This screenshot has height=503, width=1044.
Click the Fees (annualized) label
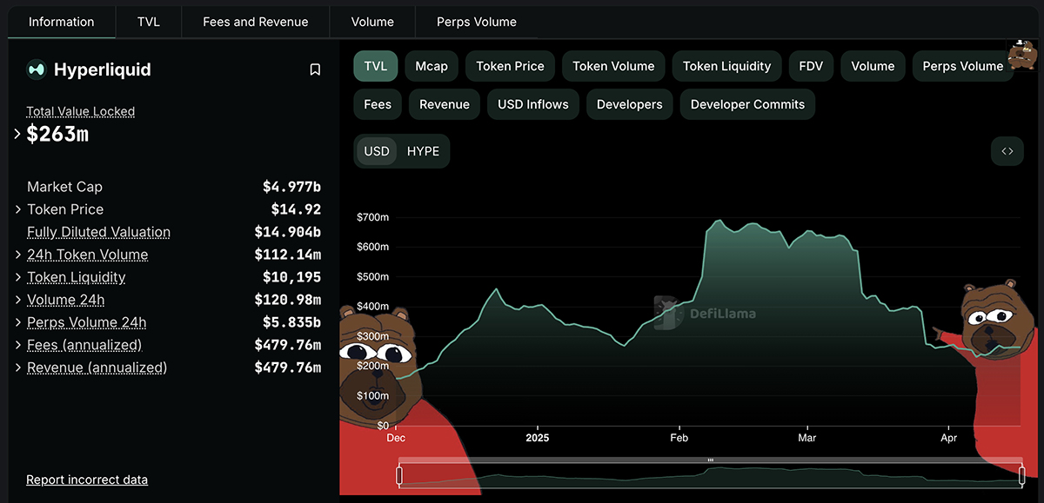[x=84, y=345]
